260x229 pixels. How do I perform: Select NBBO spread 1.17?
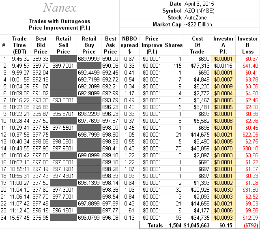point(129,93)
